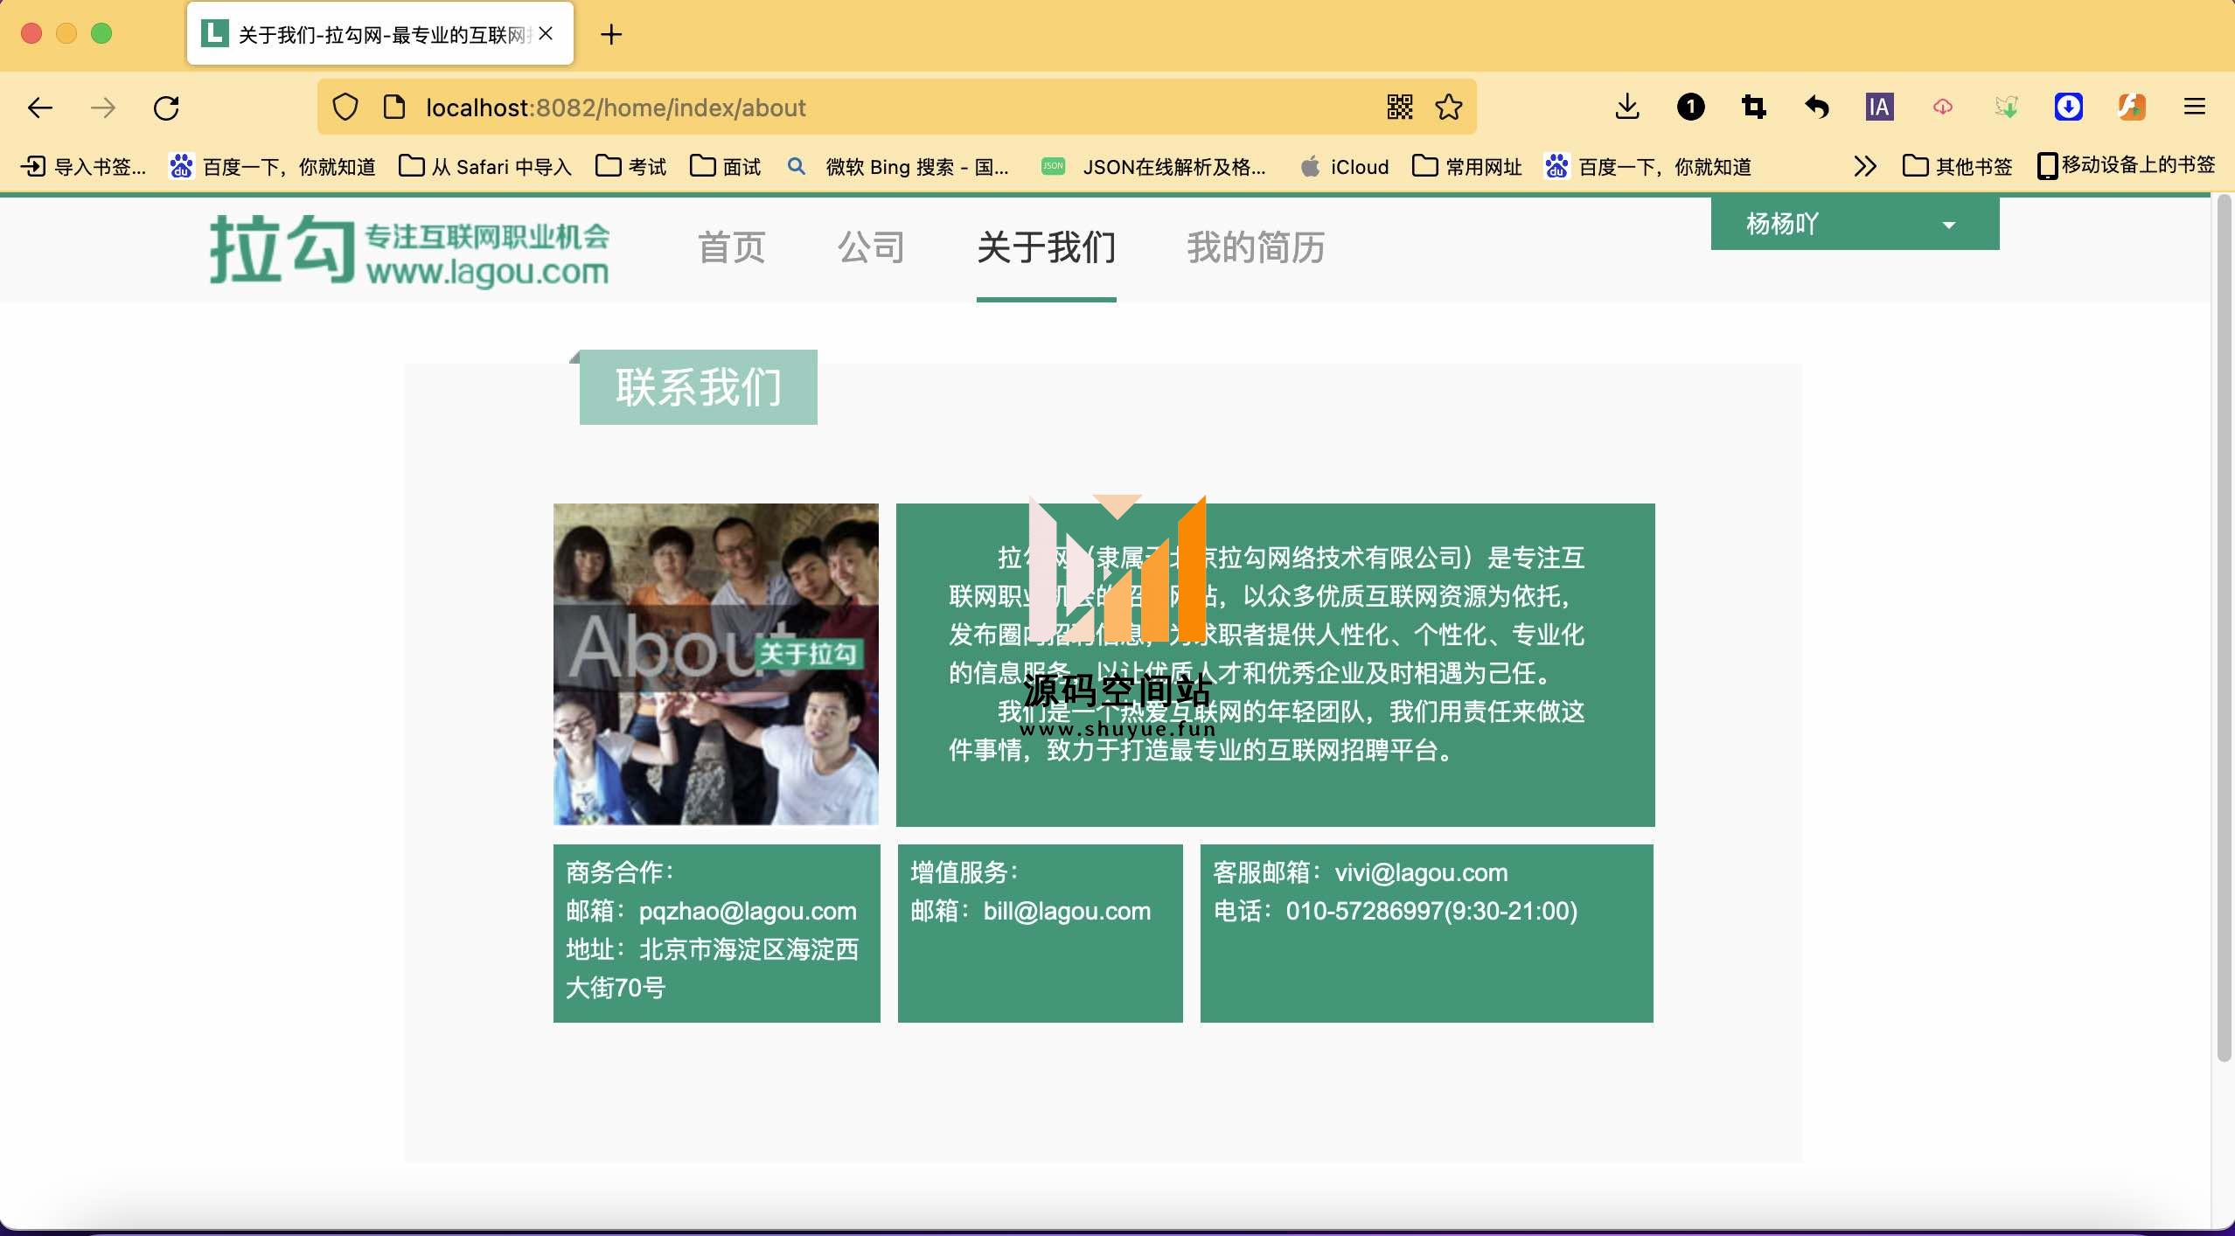The image size is (2235, 1236).
Task: Bookmark this page with the star icon
Action: 1449,108
